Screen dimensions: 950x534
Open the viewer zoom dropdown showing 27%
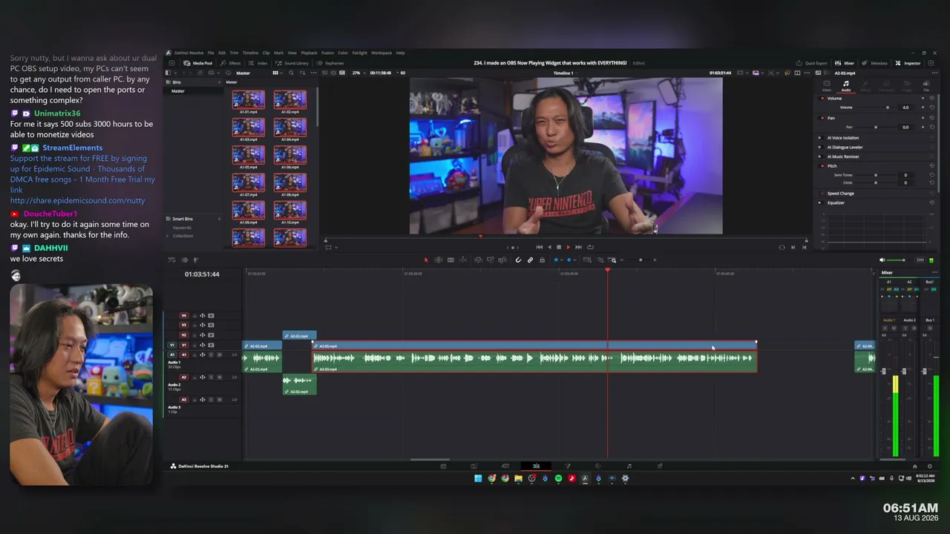(358, 73)
